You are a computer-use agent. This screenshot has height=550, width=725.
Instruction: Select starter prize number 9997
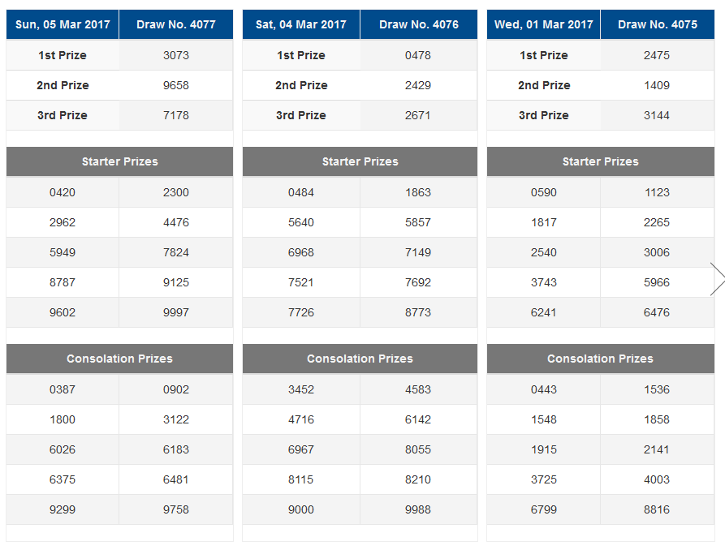click(176, 312)
